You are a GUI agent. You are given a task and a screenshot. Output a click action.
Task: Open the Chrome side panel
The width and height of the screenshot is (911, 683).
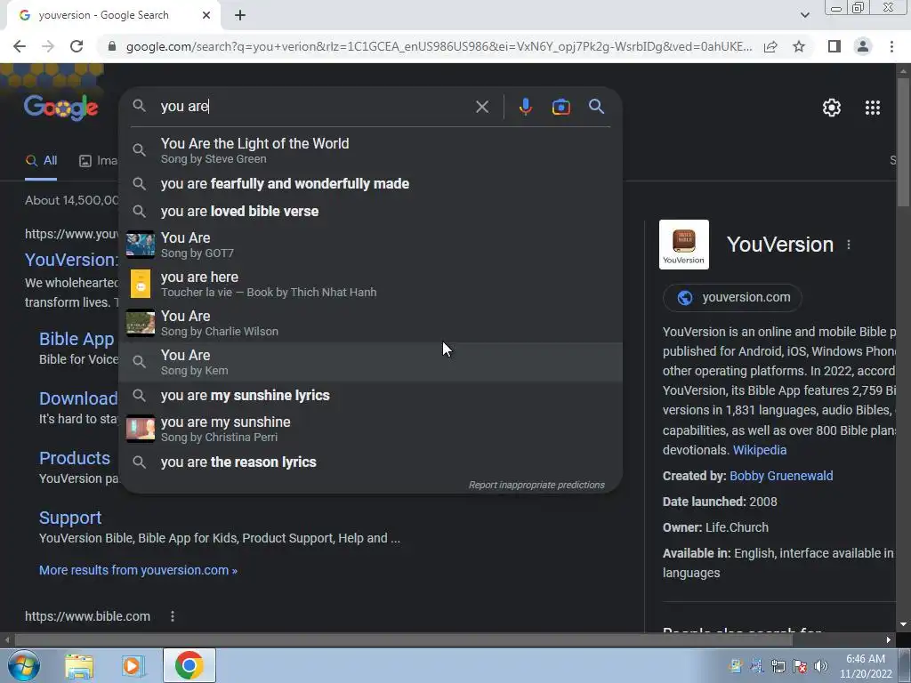click(x=834, y=46)
